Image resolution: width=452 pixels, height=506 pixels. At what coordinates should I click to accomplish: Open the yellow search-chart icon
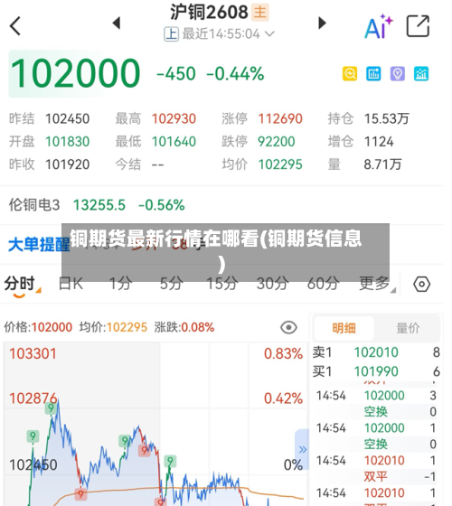click(350, 73)
